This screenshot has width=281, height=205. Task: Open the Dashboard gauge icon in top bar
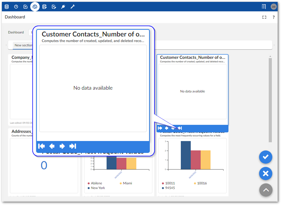35,6
